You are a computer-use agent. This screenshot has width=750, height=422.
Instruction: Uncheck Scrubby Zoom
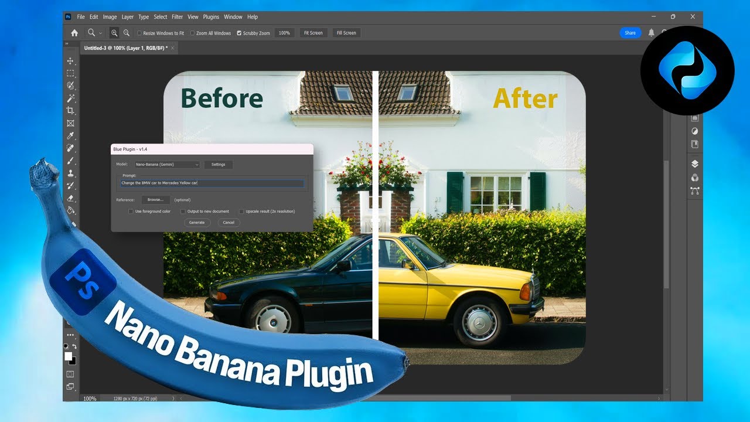pos(239,33)
